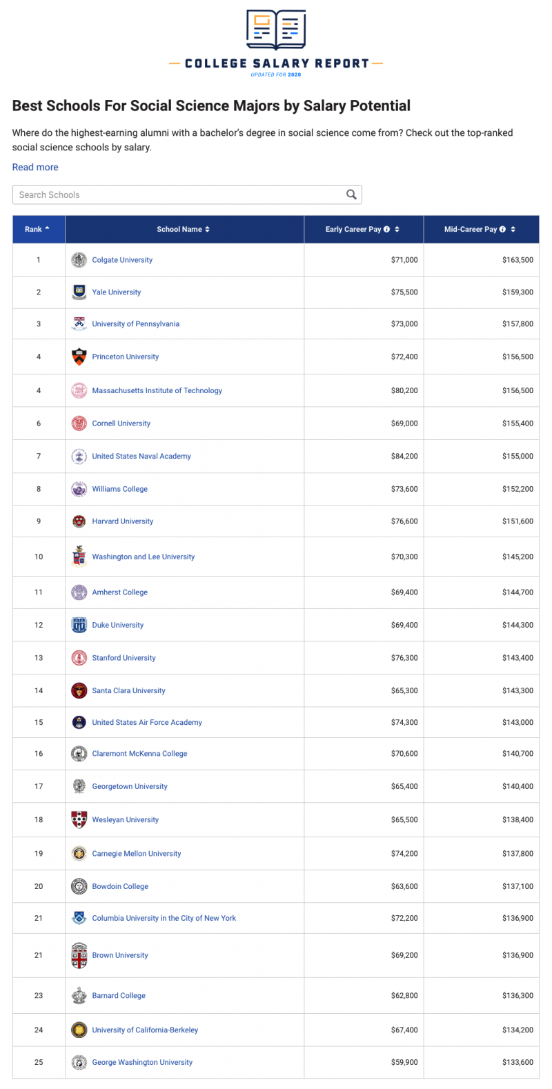This screenshot has width=552, height=1089.
Task: Click the Harvard University crest icon
Action: tap(79, 521)
